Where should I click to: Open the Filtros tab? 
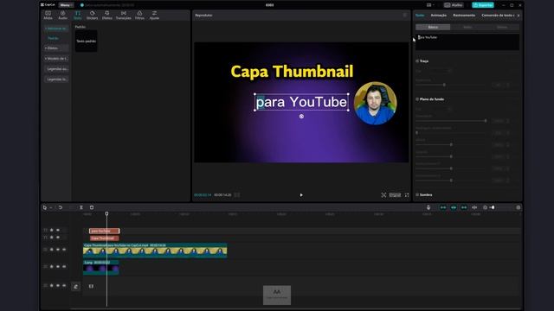click(139, 16)
